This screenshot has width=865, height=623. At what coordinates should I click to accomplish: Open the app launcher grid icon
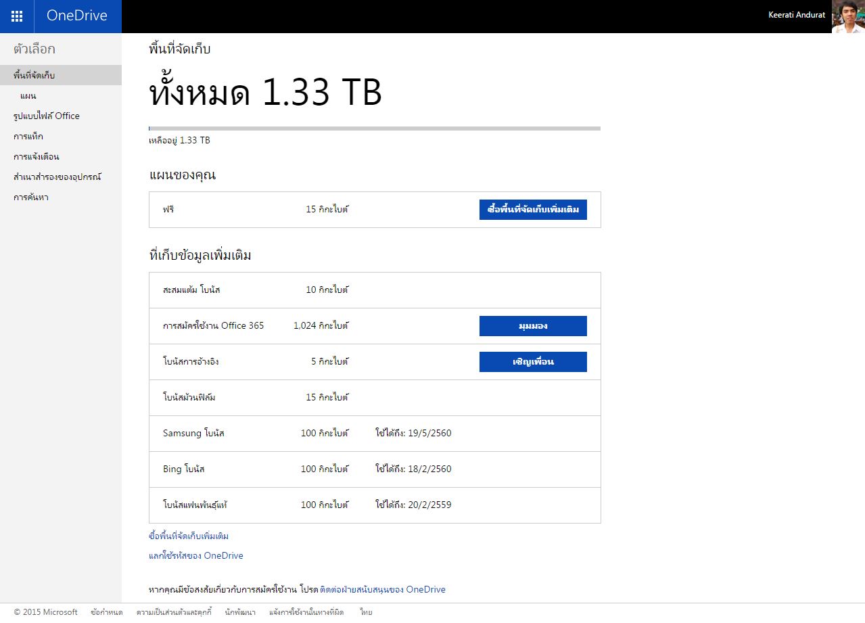17,16
